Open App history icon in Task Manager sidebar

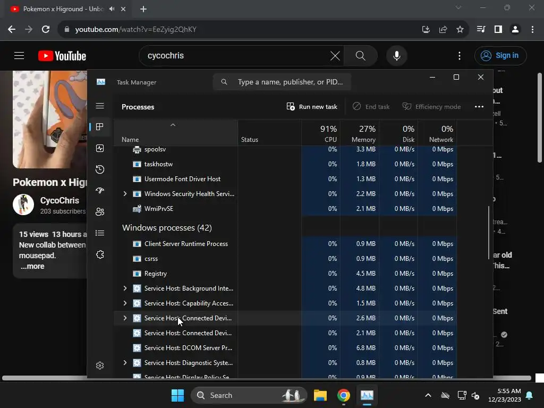coord(100,169)
